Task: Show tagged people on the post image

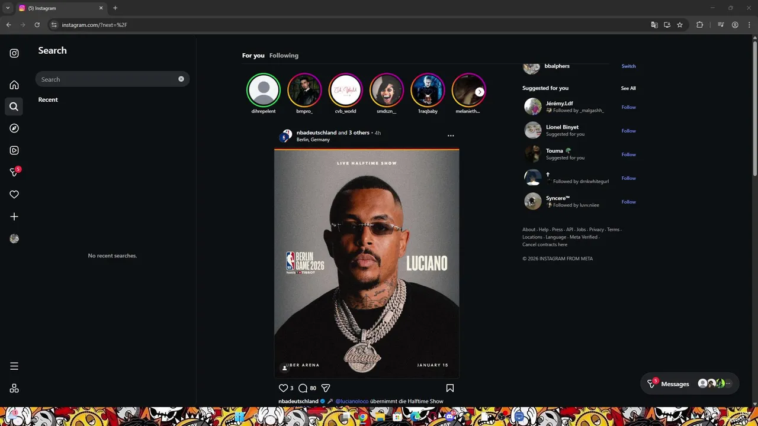Action: [x=284, y=368]
